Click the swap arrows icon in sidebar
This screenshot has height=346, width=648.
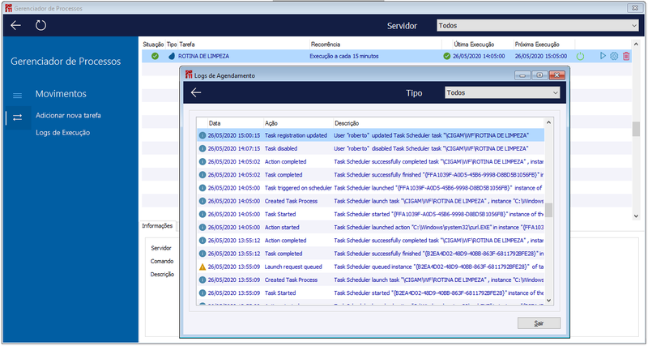(x=17, y=117)
